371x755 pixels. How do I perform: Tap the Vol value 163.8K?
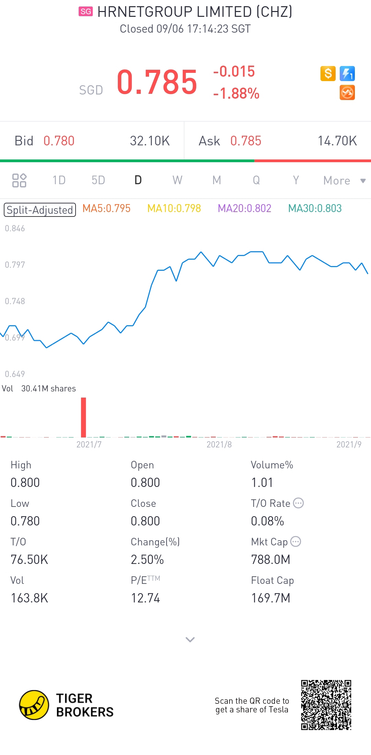tap(29, 598)
